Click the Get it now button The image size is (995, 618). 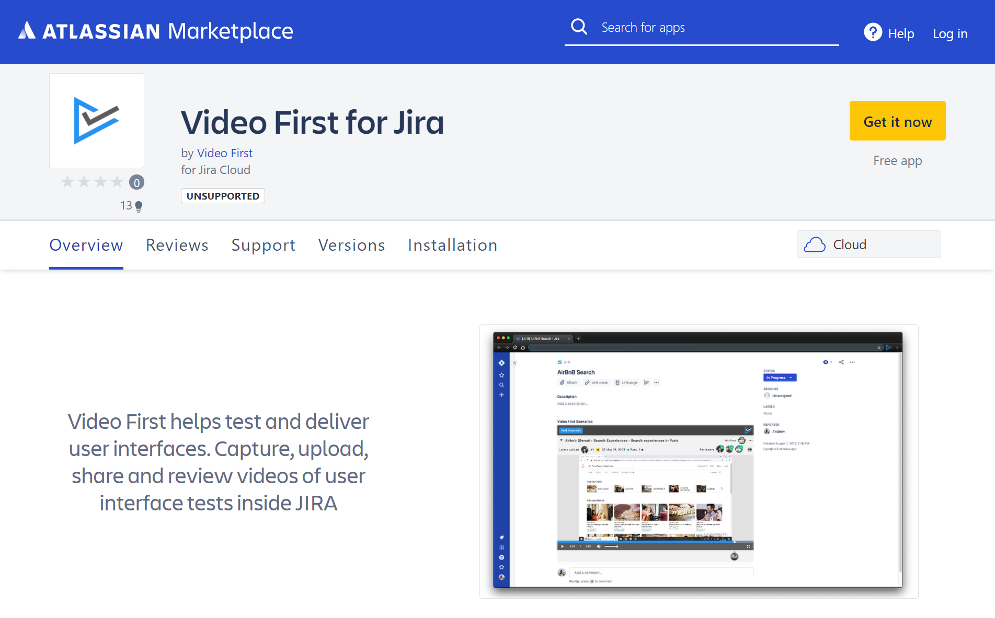tap(897, 121)
